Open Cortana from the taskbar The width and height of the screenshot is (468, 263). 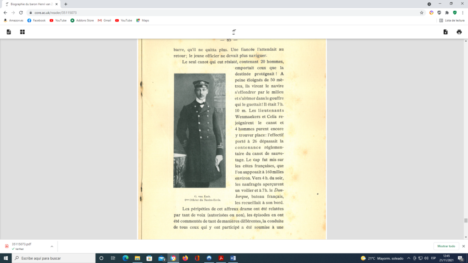click(101, 258)
